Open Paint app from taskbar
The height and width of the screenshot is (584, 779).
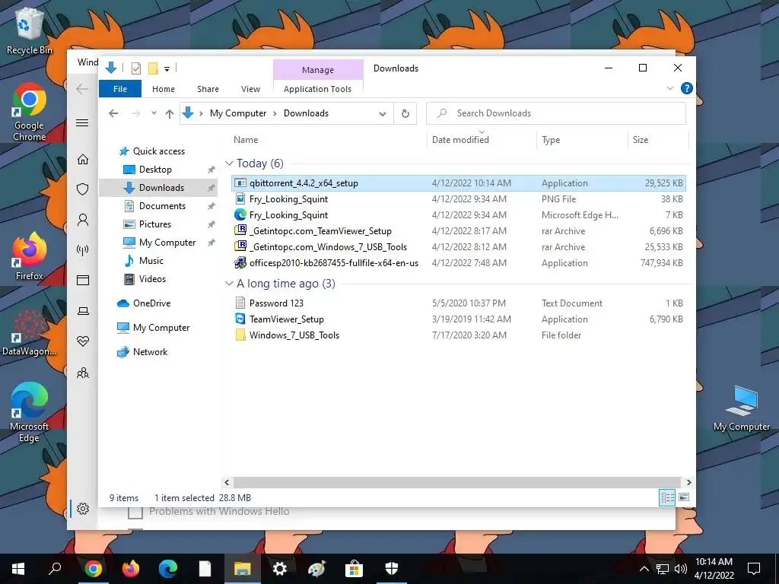coord(317,569)
